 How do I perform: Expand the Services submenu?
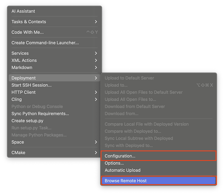[20, 53]
